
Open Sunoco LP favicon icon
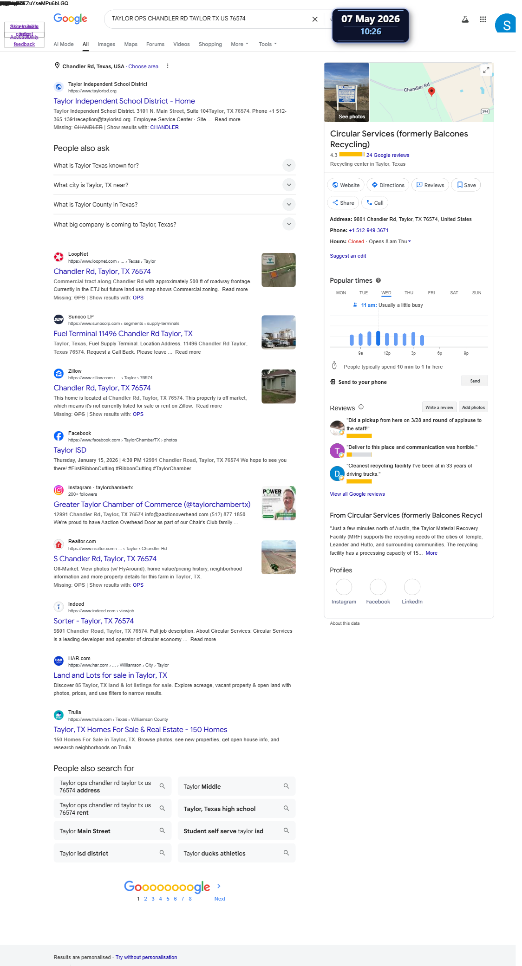click(59, 319)
